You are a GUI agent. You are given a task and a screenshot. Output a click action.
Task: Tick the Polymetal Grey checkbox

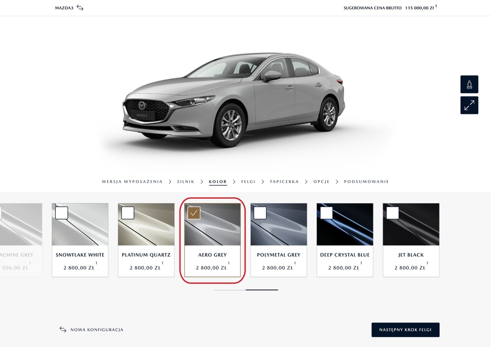click(x=260, y=213)
